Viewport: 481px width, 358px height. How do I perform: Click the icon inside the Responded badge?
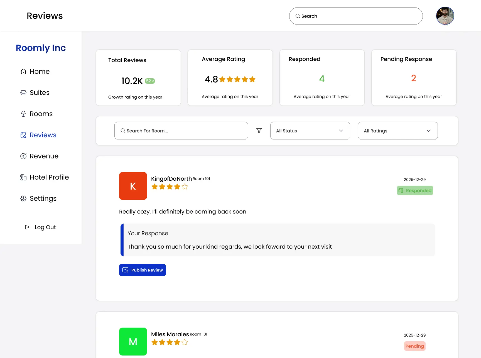tap(401, 190)
